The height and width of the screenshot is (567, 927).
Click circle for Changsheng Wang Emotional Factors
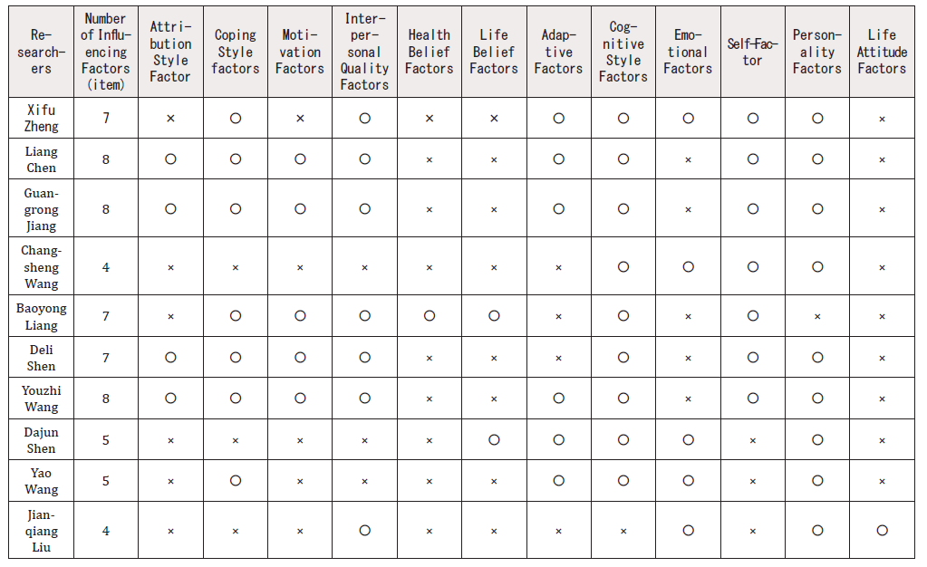[688, 267]
